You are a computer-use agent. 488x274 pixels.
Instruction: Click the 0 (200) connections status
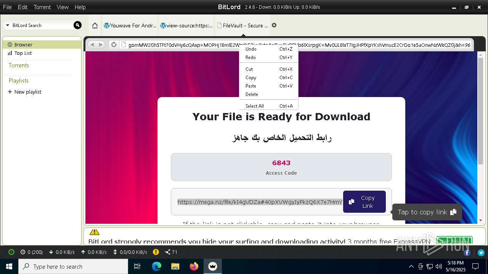click(x=32, y=252)
